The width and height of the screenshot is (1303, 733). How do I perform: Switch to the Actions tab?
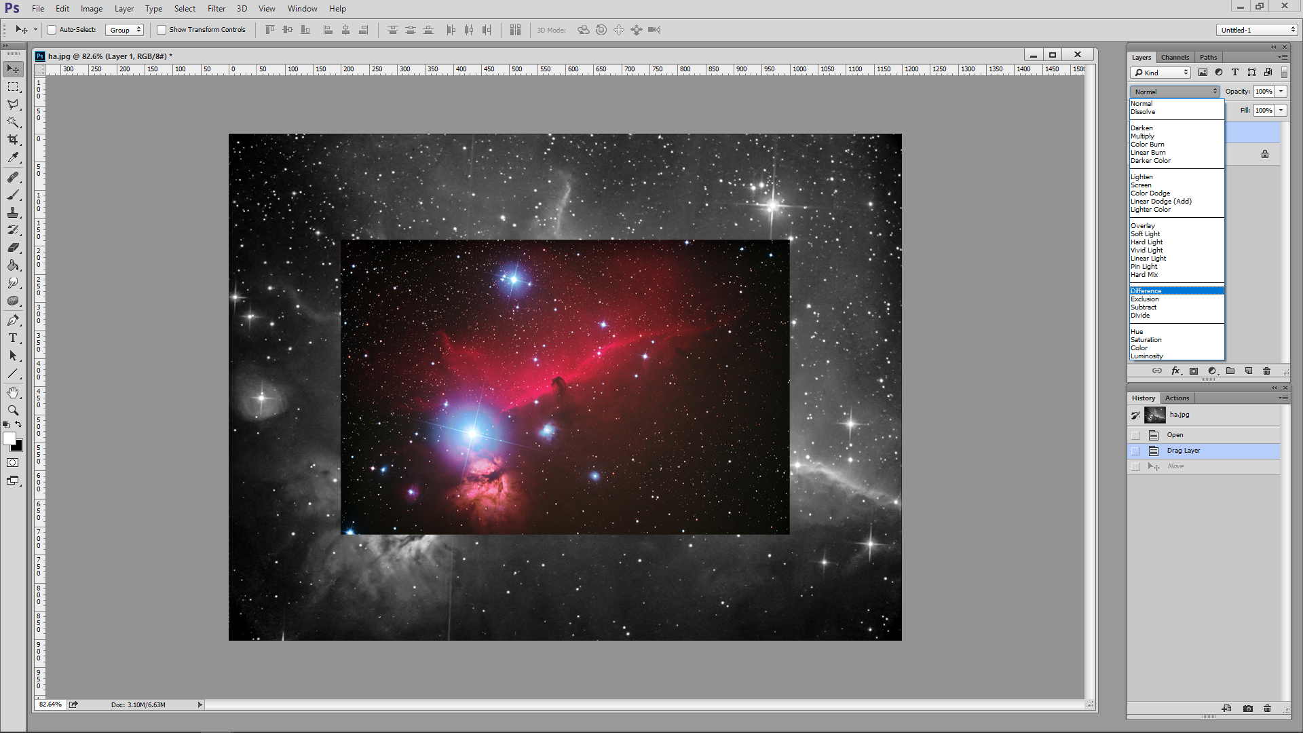pyautogui.click(x=1177, y=398)
